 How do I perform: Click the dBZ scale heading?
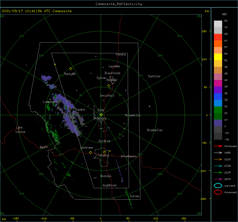(224, 14)
